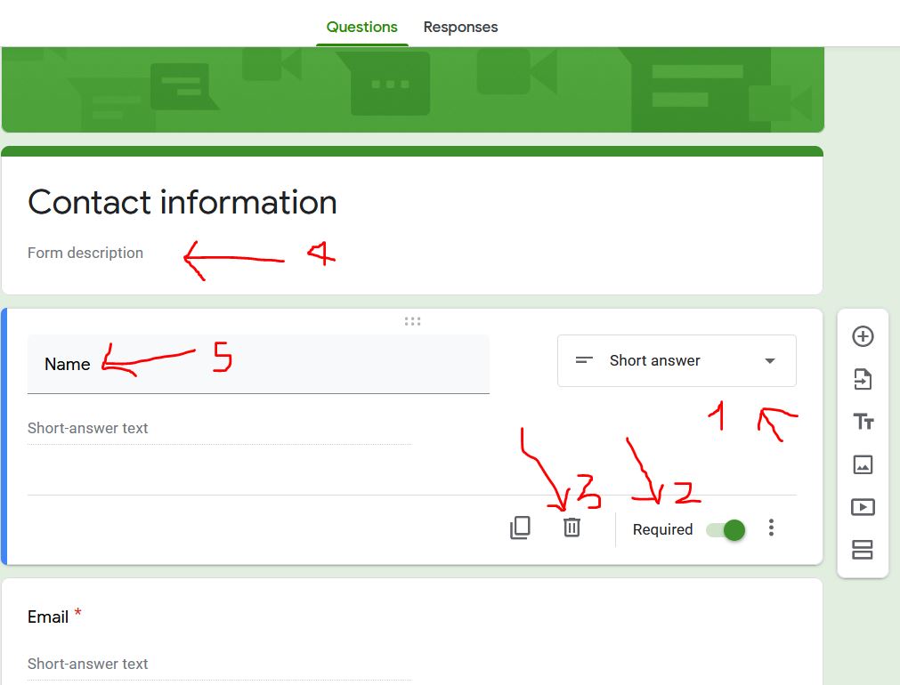Click the dropdown arrow beside Short answer

pos(770,361)
